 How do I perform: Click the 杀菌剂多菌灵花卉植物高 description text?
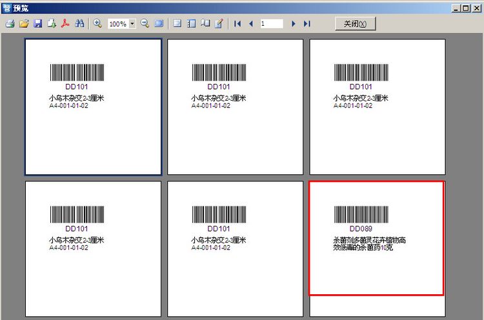point(369,240)
